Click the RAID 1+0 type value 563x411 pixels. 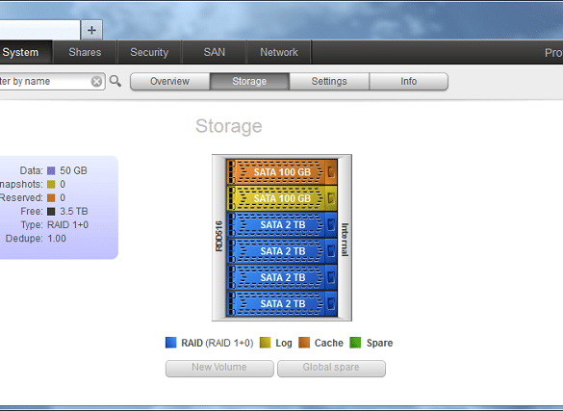pyautogui.click(x=68, y=225)
